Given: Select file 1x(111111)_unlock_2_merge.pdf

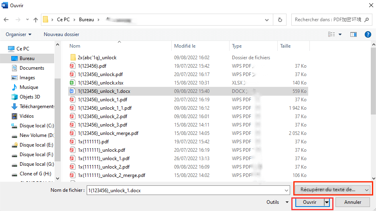Looking at the screenshot, I should [x=112, y=175].
